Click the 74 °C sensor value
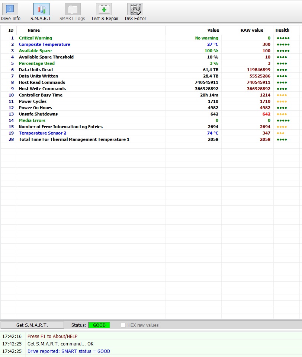 pyautogui.click(x=212, y=133)
